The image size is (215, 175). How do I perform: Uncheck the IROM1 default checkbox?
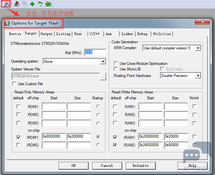(x=18, y=137)
